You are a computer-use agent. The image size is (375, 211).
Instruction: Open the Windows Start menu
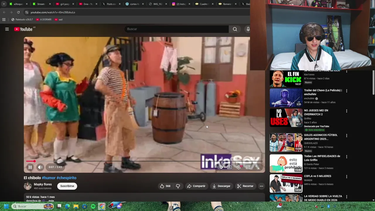[x=6, y=206]
